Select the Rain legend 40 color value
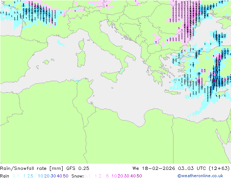Image resolution: width=231 pixels, height=179 pixels. tap(59, 176)
